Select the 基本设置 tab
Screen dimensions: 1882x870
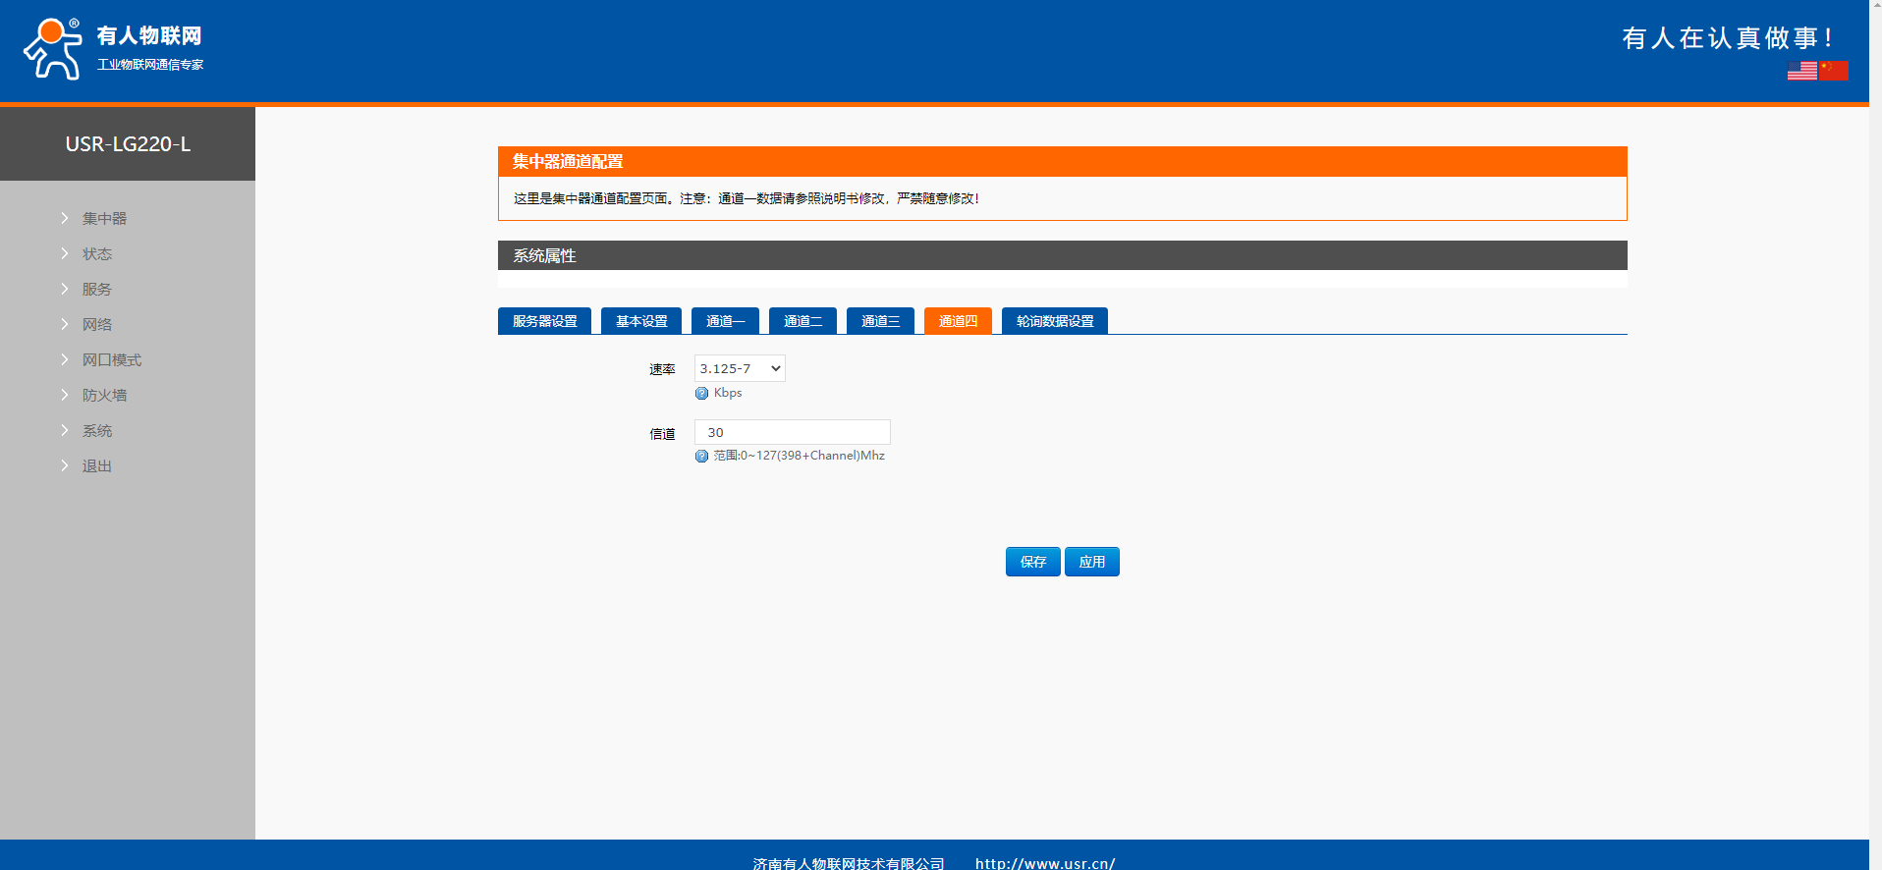click(x=640, y=321)
